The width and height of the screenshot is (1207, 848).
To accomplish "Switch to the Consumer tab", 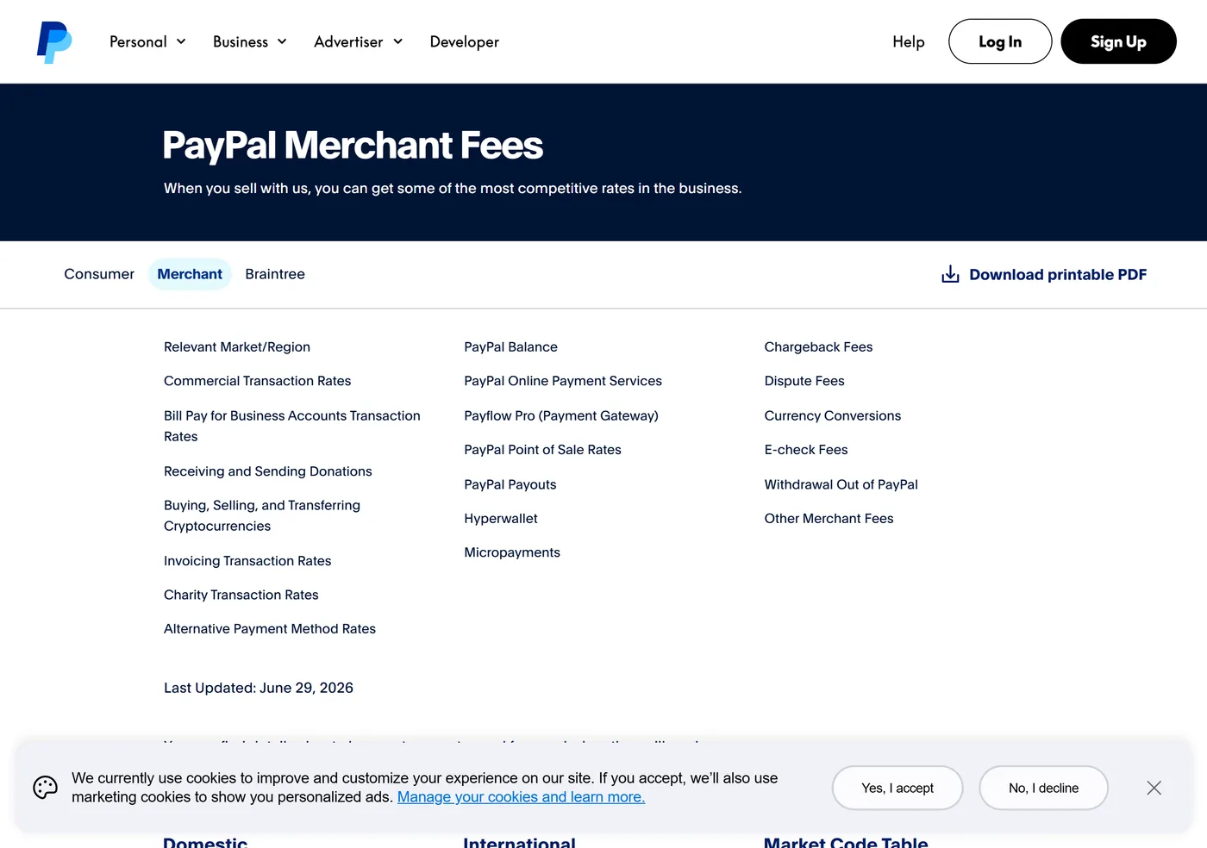I will tap(99, 274).
